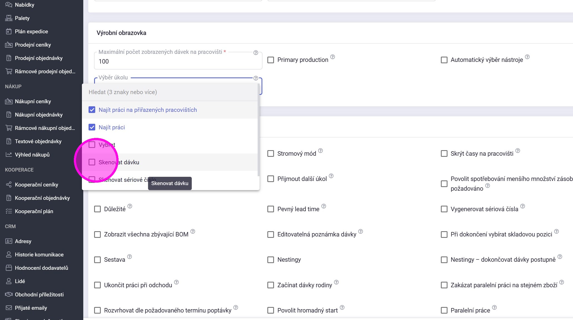Check the Skenovat dávku option

(x=92, y=162)
